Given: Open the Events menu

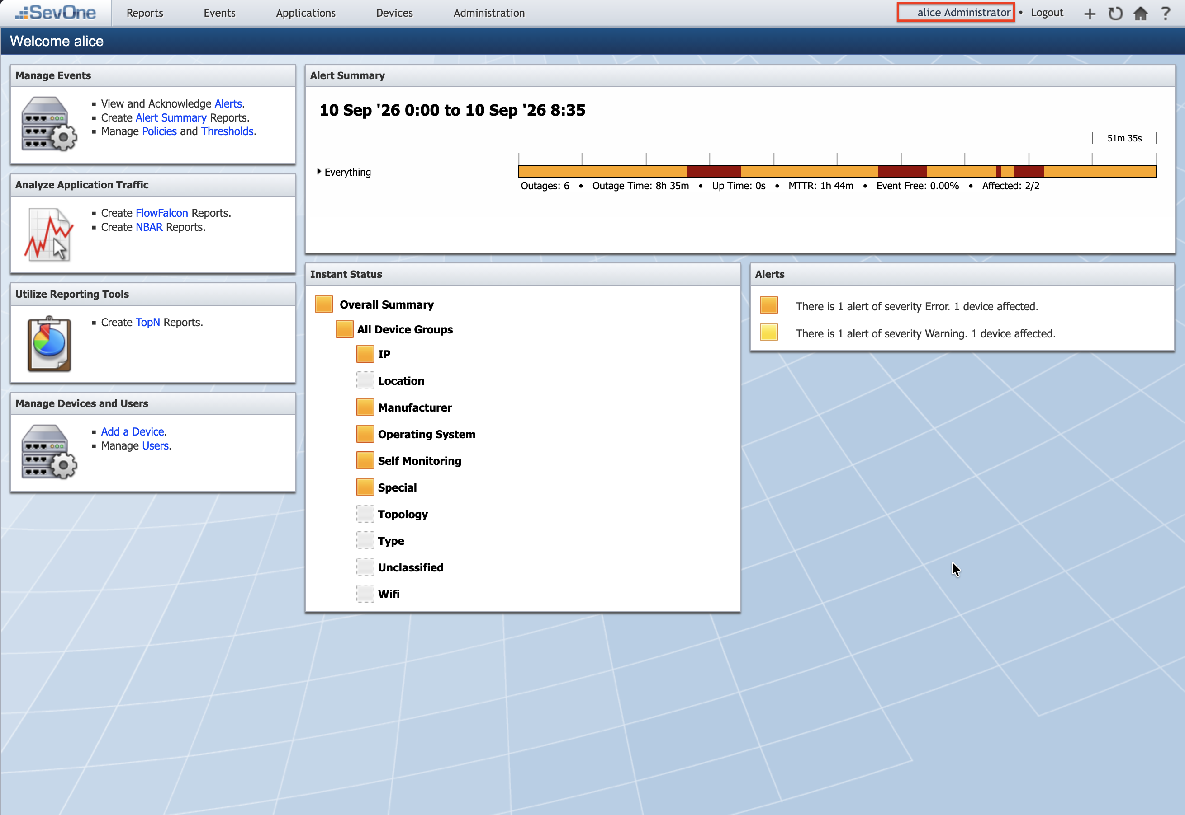Looking at the screenshot, I should click(x=219, y=13).
